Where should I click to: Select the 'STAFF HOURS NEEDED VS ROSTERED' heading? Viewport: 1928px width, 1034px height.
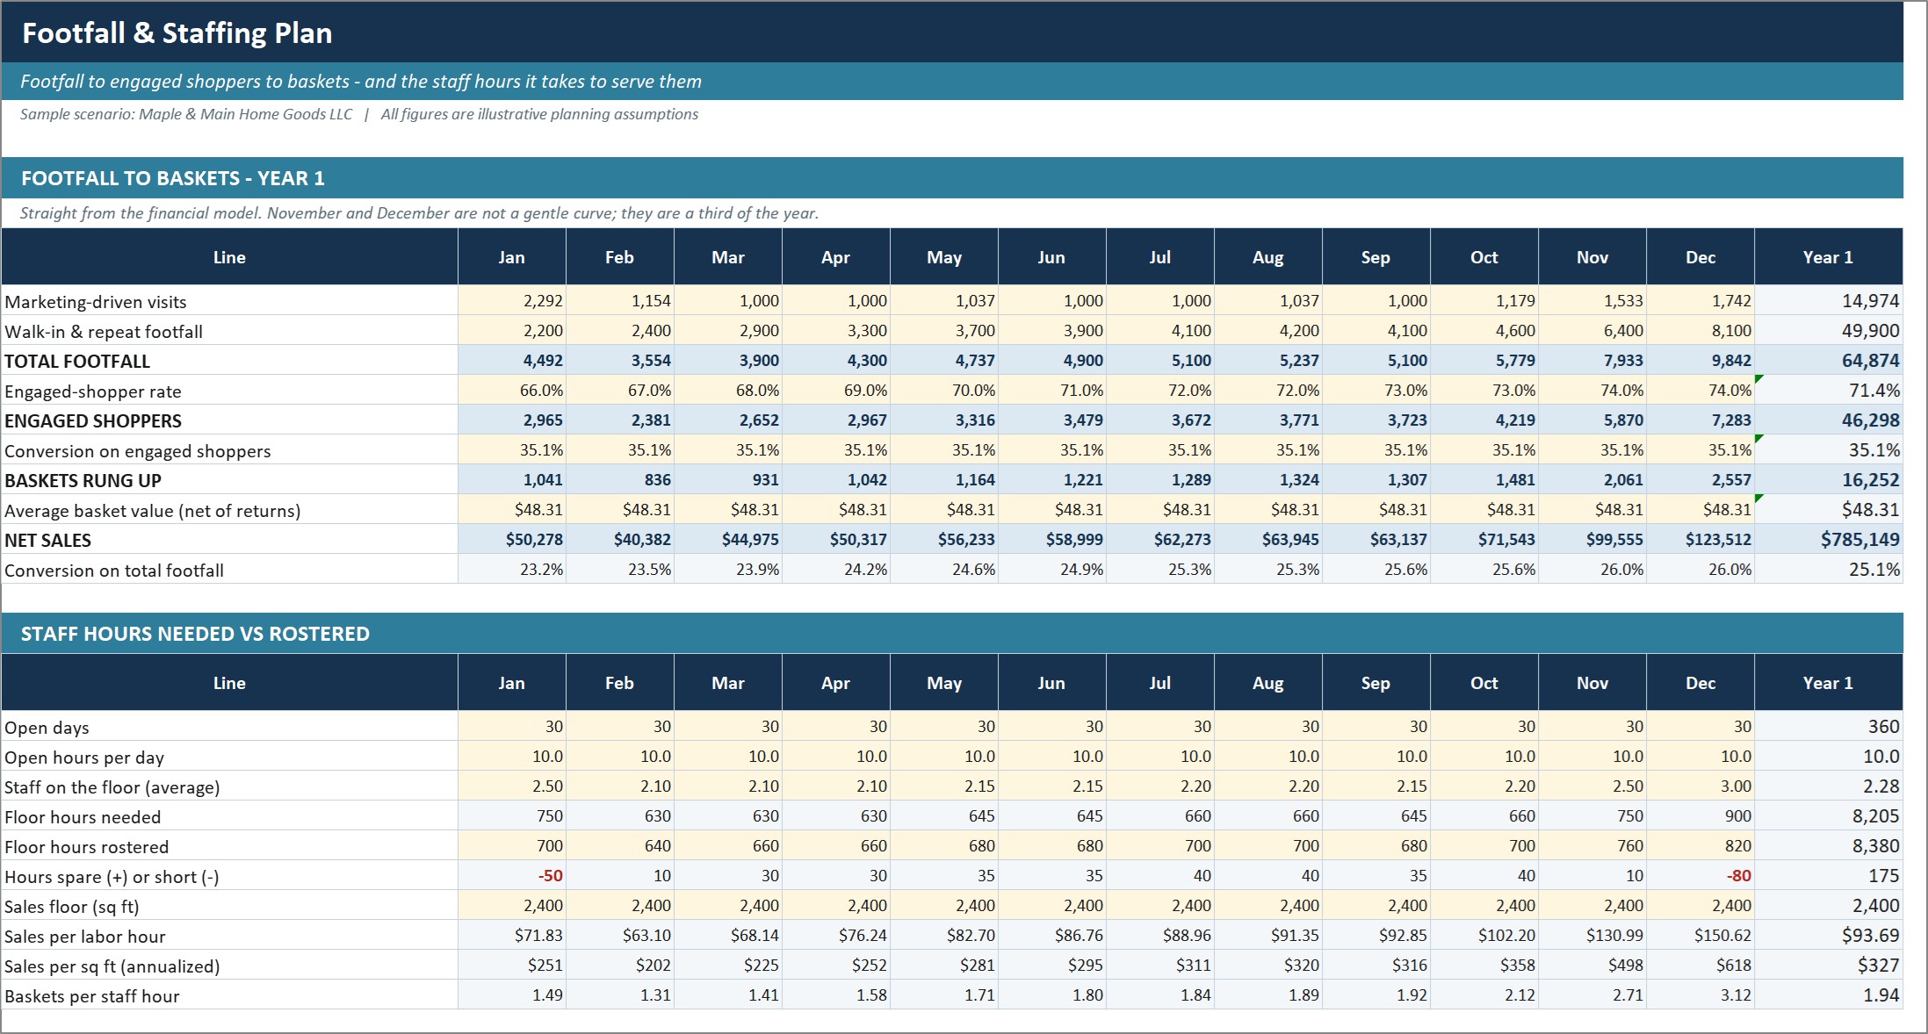195,634
